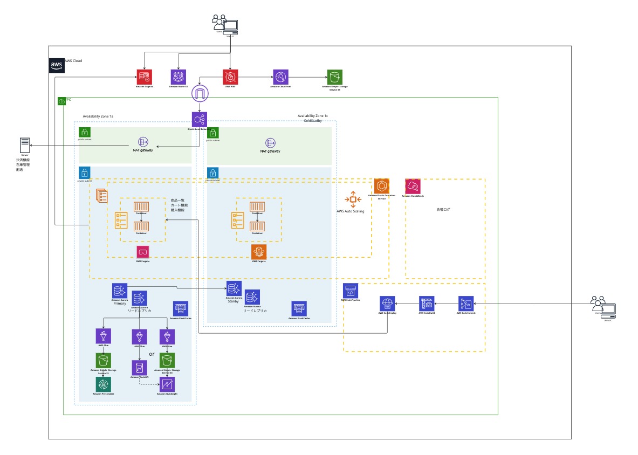
Task: Click the 'AWS Cloud' label
Action: tap(73, 61)
